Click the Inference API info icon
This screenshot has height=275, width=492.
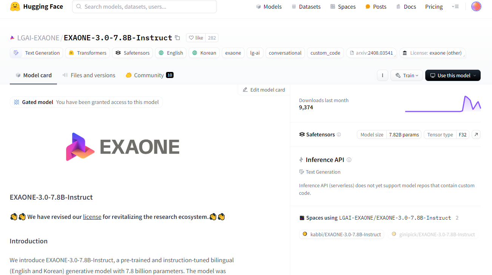pyautogui.click(x=349, y=160)
